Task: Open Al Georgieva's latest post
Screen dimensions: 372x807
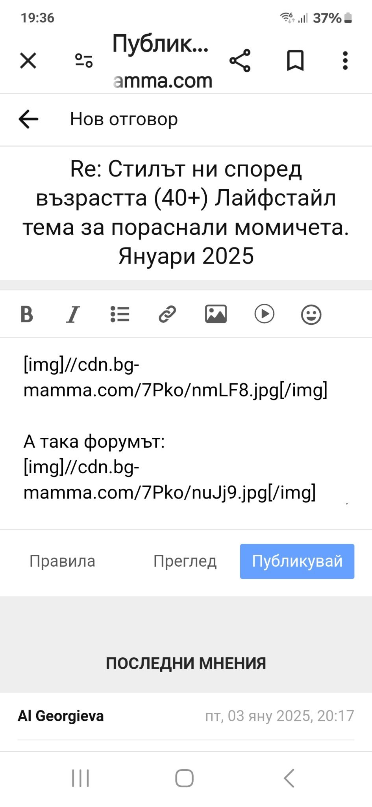Action: [x=61, y=716]
